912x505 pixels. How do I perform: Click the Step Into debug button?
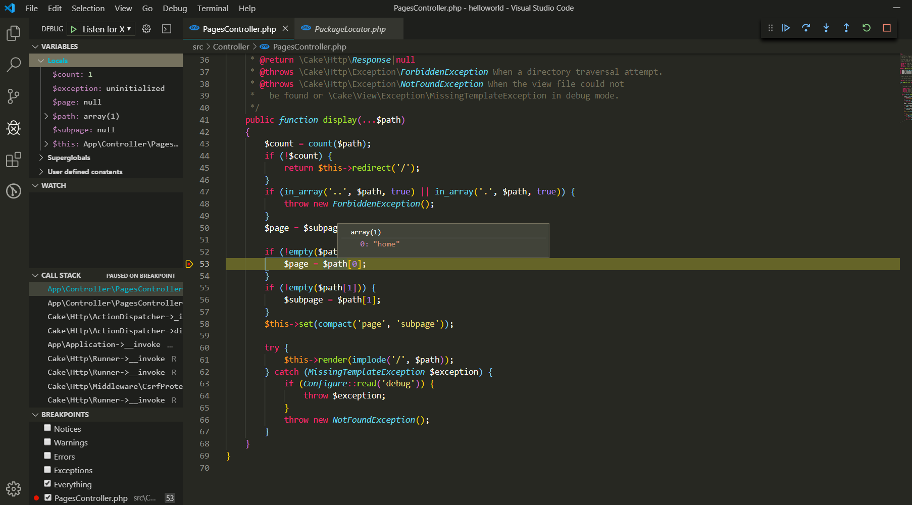coord(826,28)
